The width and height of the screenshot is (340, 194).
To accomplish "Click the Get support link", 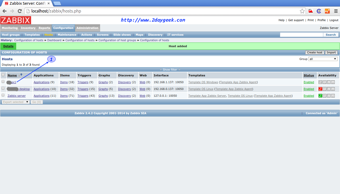I will pyautogui.click(x=296, y=20).
